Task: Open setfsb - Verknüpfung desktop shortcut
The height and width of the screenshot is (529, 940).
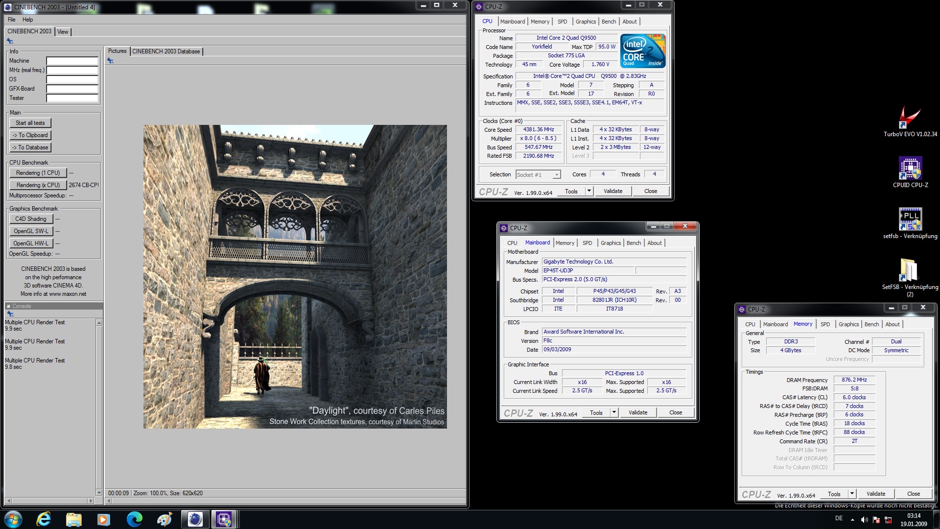Action: pos(910,223)
